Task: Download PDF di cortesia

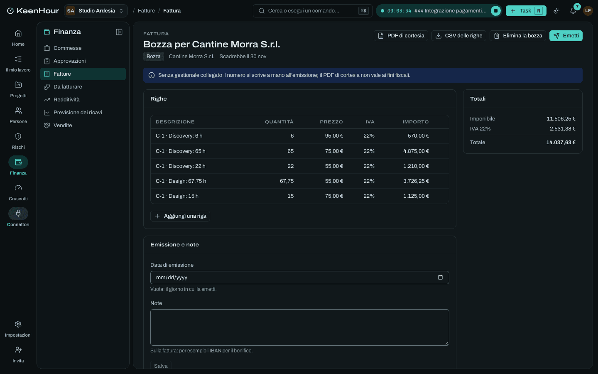Action: tap(401, 36)
